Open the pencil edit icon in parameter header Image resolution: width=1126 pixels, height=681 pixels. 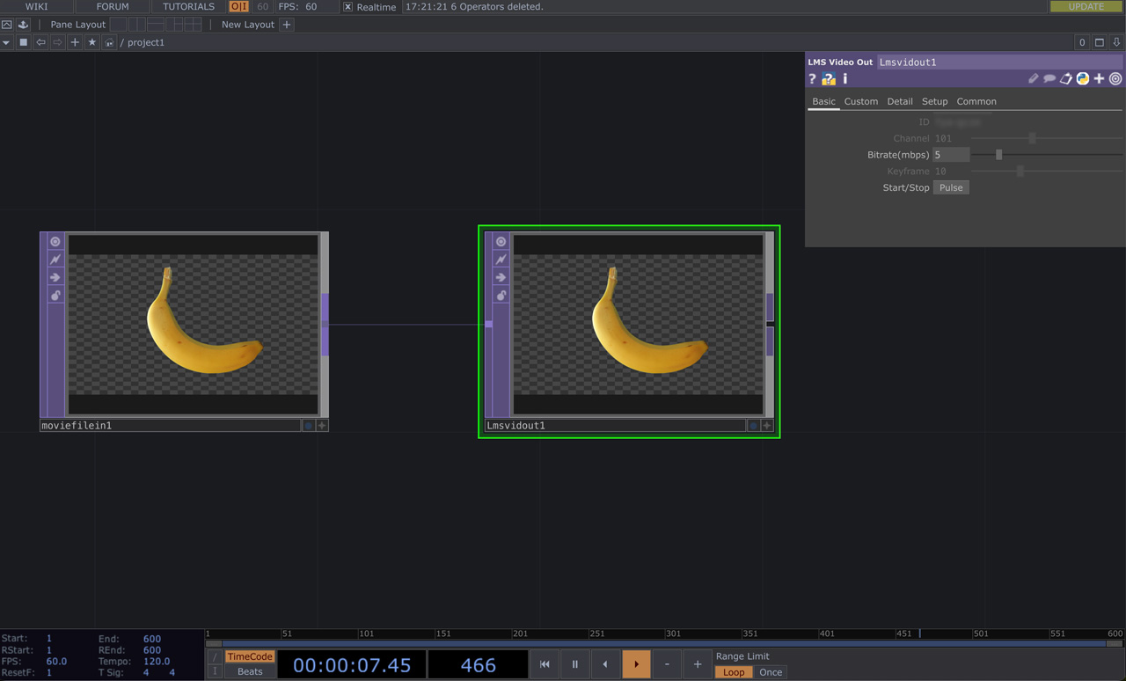pos(1034,79)
